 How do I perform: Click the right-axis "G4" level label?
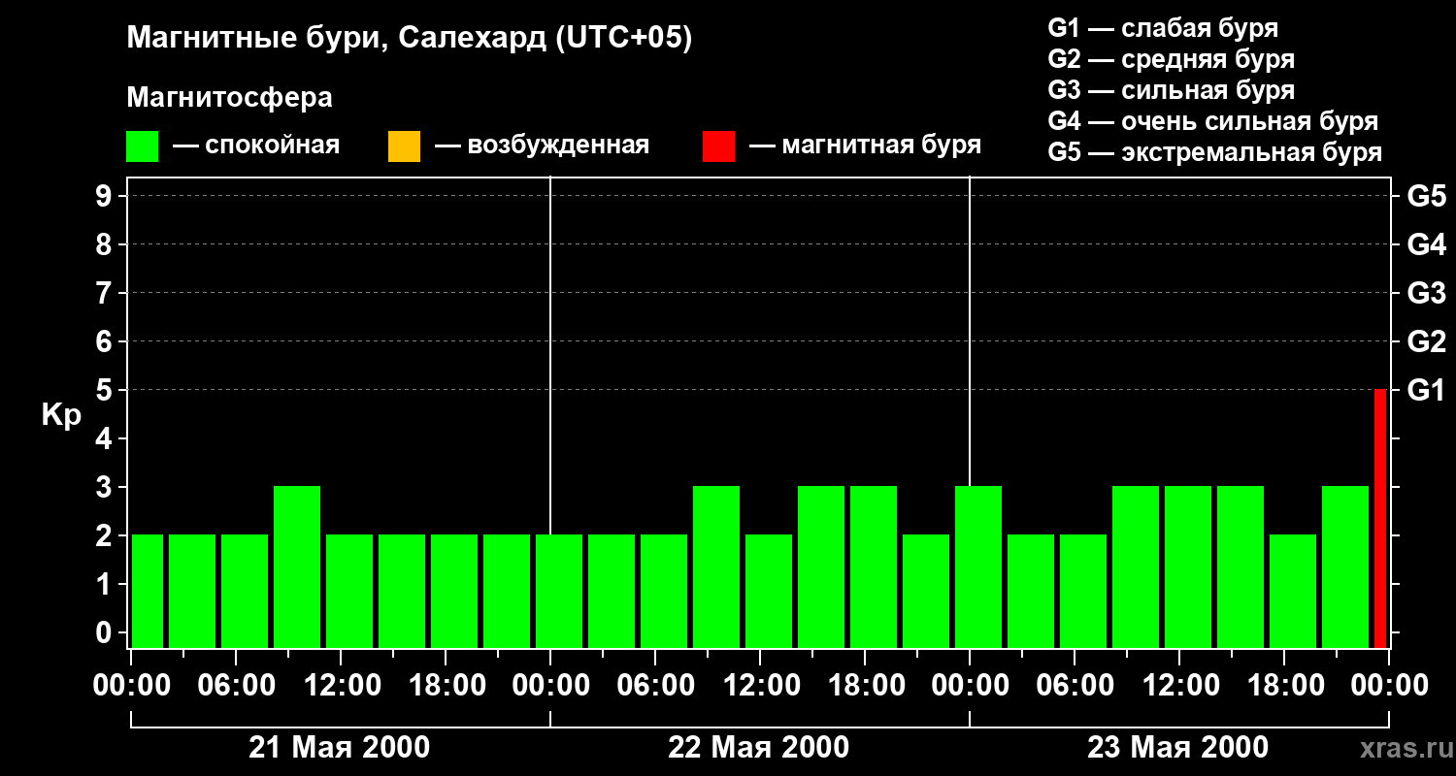click(1427, 244)
